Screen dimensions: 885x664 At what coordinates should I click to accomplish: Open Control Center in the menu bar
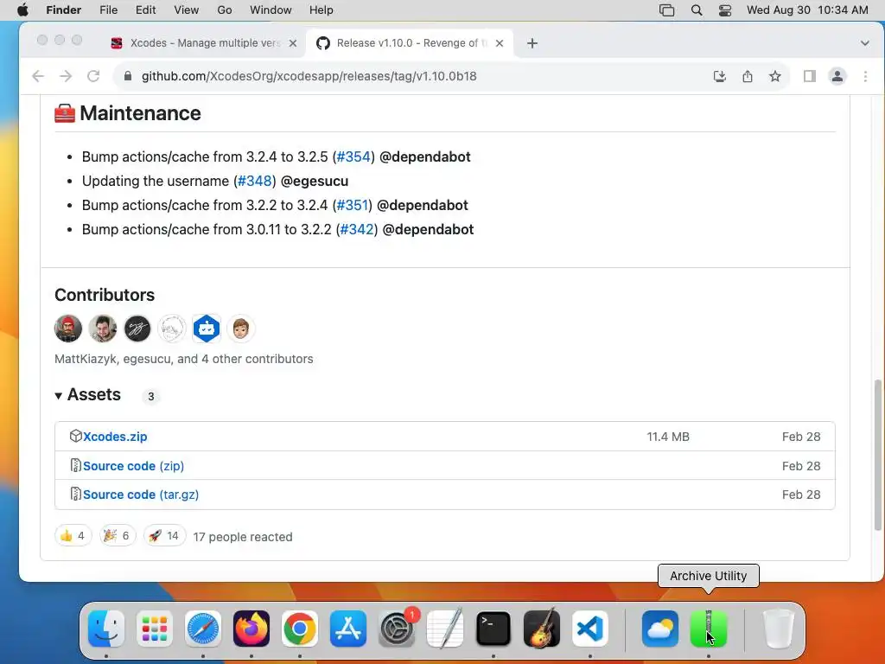pos(725,10)
